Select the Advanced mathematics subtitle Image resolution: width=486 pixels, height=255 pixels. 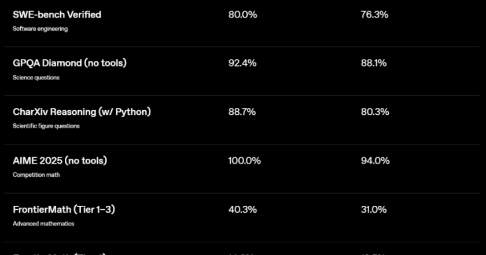pos(43,223)
